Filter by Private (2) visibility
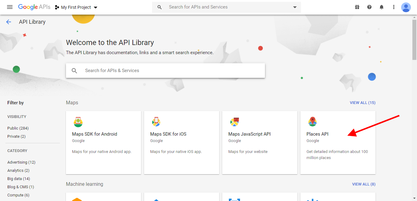Screen dimensions: 417x201 pos(16,137)
